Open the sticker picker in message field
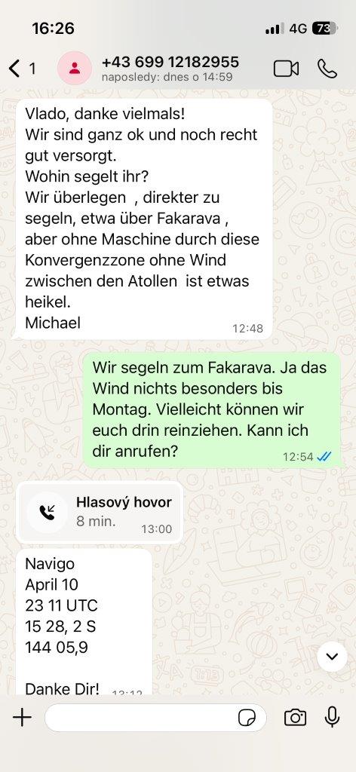Screen dimensions: 356x772 click(247, 718)
